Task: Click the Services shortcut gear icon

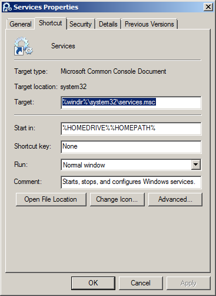Action: 24,46
